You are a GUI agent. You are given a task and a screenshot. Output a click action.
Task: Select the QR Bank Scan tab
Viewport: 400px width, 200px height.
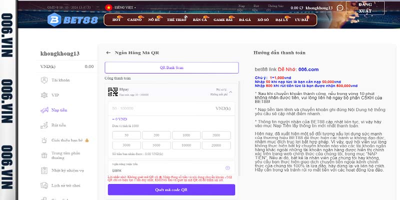click(171, 67)
